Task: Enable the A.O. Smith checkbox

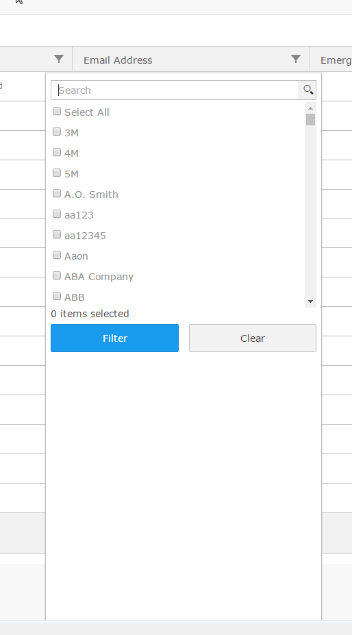Action: pyautogui.click(x=57, y=193)
